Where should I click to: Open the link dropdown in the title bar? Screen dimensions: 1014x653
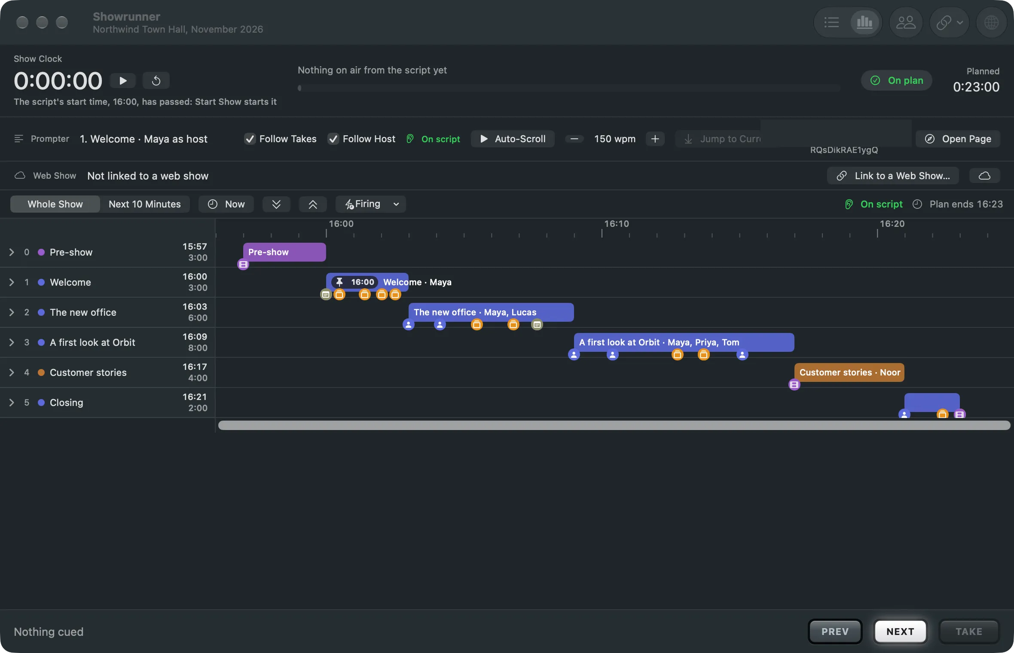[x=949, y=22]
